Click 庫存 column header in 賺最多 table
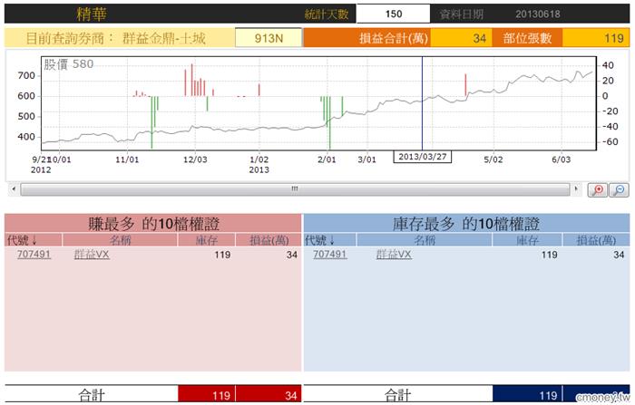This screenshot has height=405, width=635. pos(206,240)
